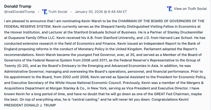Open the January 30, 2026 post timestamp

click(x=101, y=12)
